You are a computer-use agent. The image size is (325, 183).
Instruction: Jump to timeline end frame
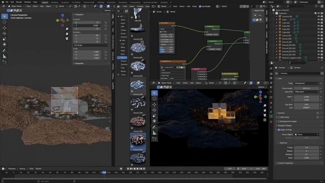pos(144,169)
